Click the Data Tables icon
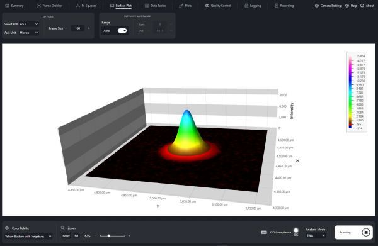378x246 pixels. click(x=147, y=6)
